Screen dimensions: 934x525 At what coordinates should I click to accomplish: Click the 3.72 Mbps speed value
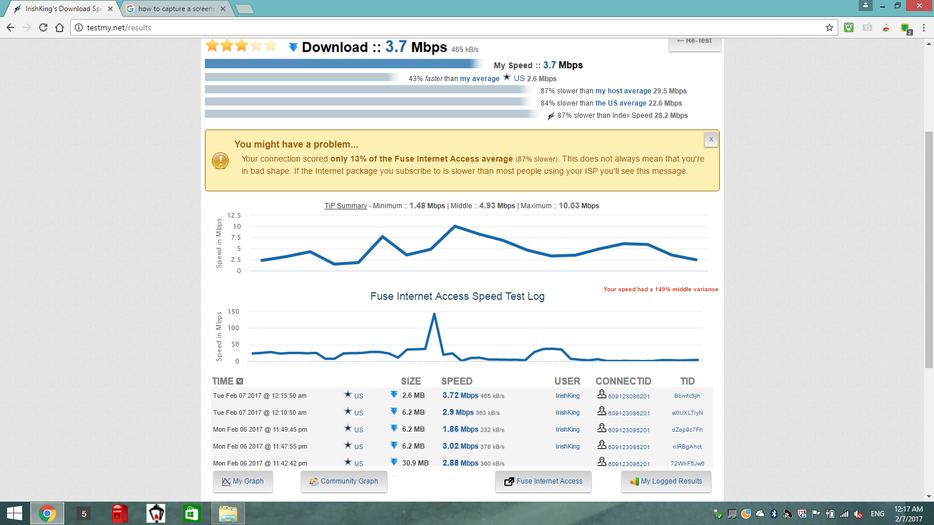460,395
